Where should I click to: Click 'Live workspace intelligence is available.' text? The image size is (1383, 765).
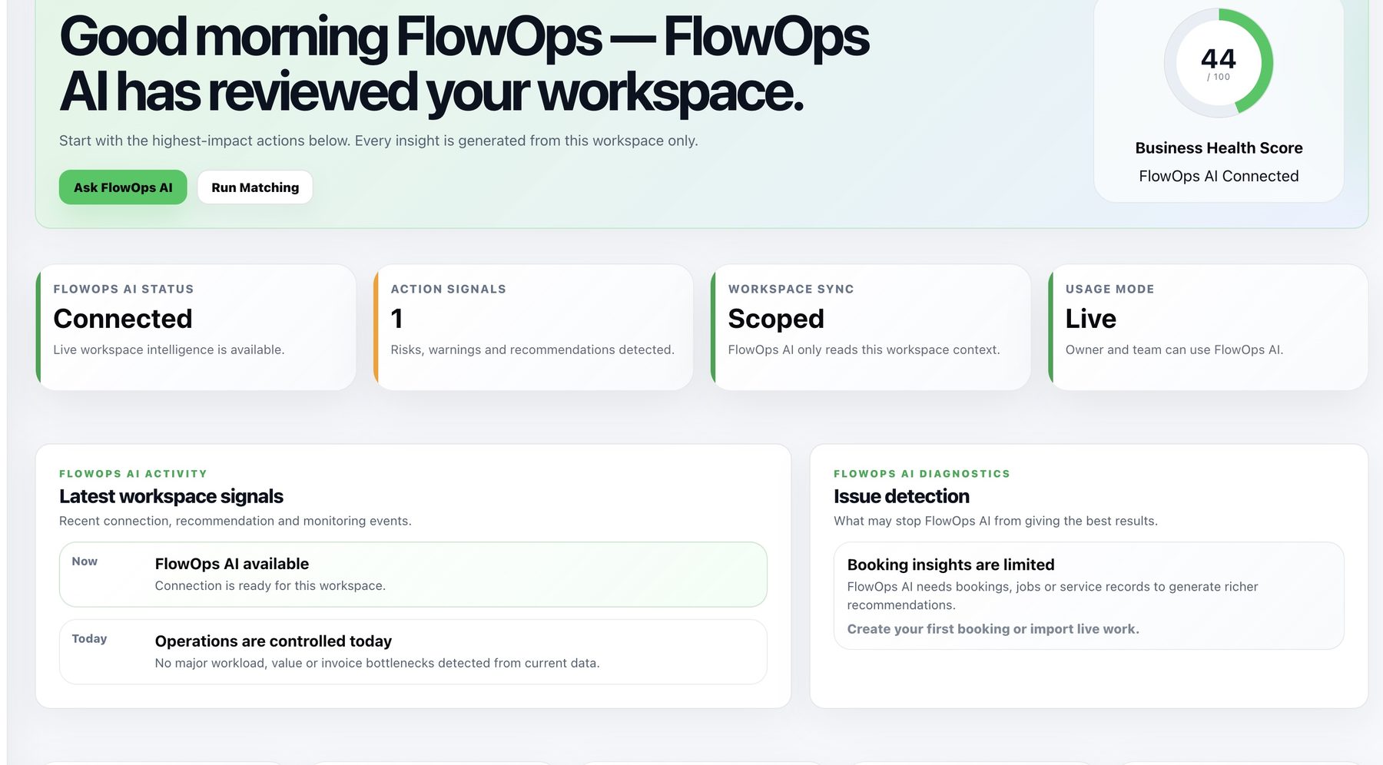click(x=169, y=349)
